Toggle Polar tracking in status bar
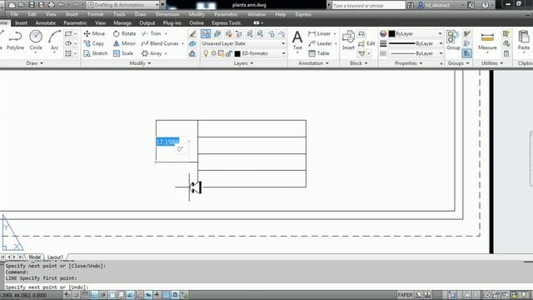 pyautogui.click(x=103, y=295)
